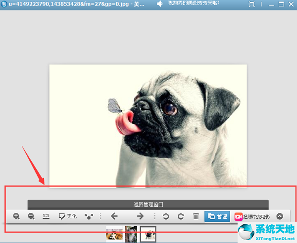297x243 pixels.
Task: Rotate the image counterclockwise
Action: [166, 216]
